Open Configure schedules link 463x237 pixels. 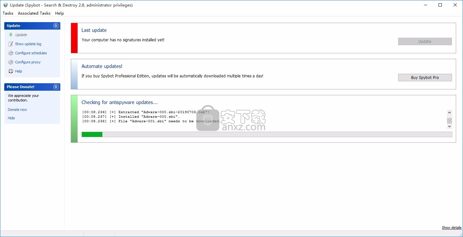click(31, 53)
